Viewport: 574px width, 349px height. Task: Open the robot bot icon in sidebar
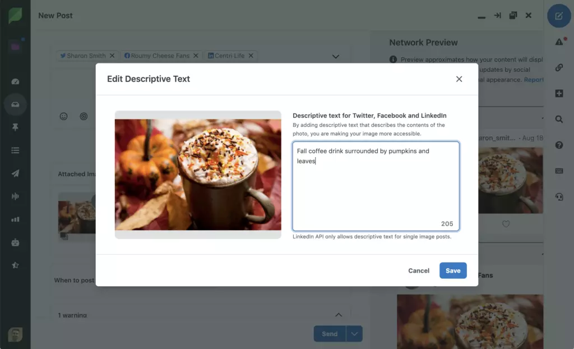coord(15,242)
